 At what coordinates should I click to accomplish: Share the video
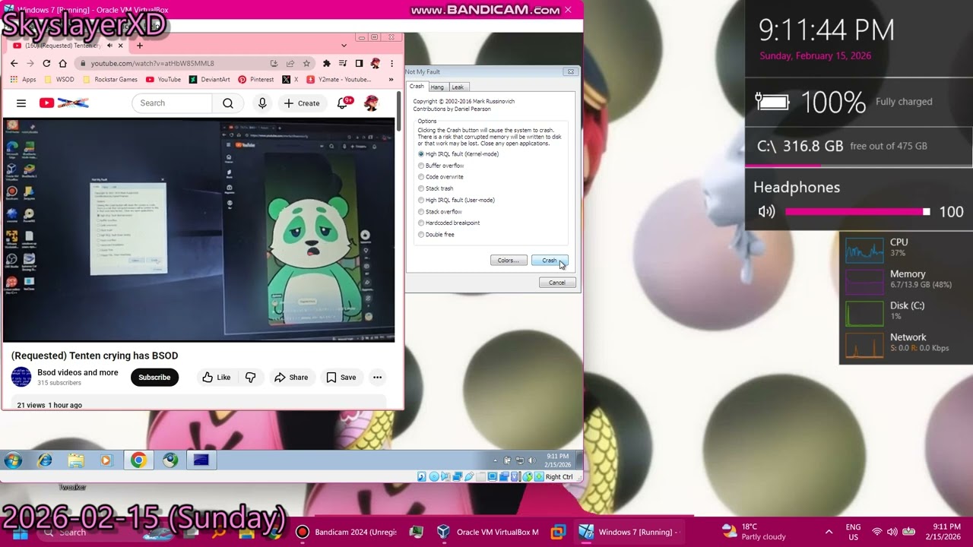pyautogui.click(x=291, y=378)
